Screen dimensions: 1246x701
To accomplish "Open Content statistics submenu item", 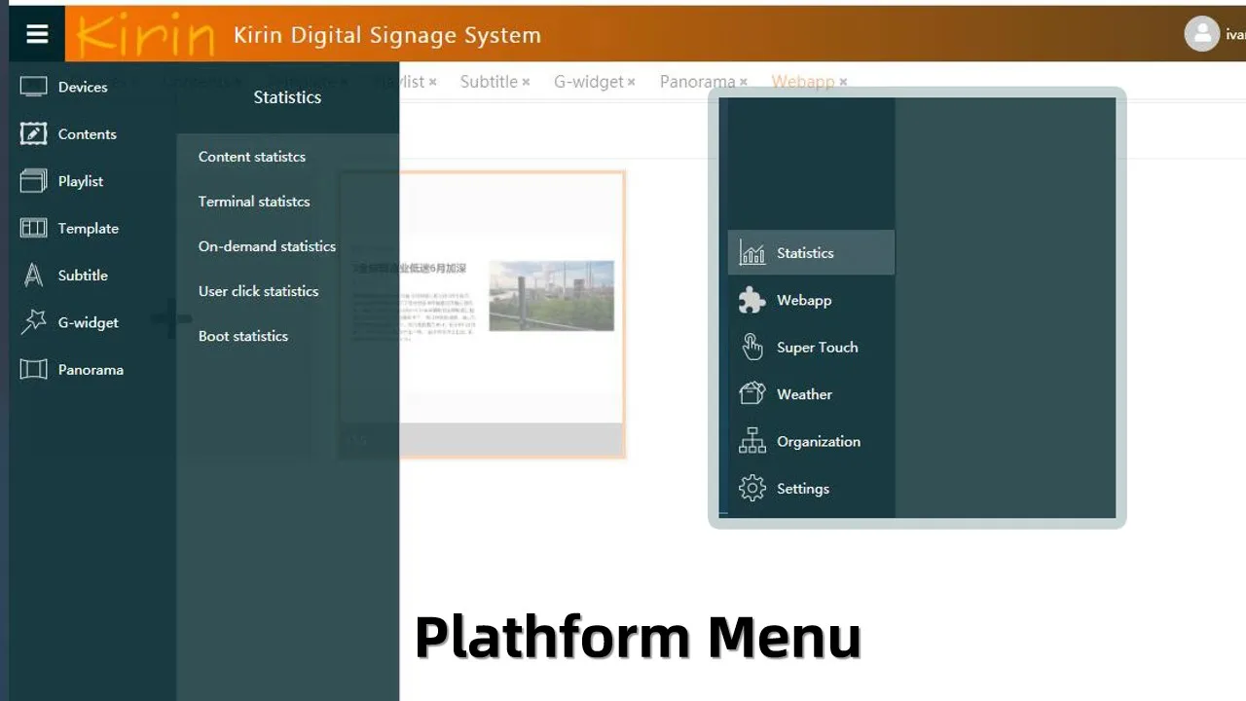I will pyautogui.click(x=252, y=157).
